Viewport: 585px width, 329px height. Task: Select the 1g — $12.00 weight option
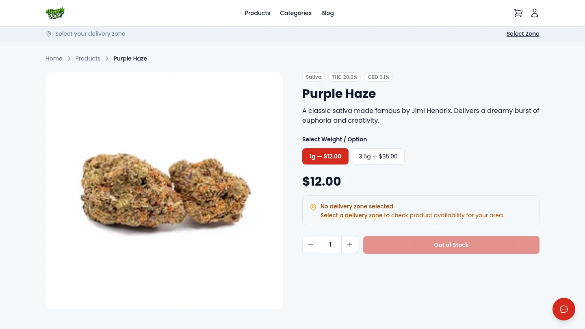[325, 156]
